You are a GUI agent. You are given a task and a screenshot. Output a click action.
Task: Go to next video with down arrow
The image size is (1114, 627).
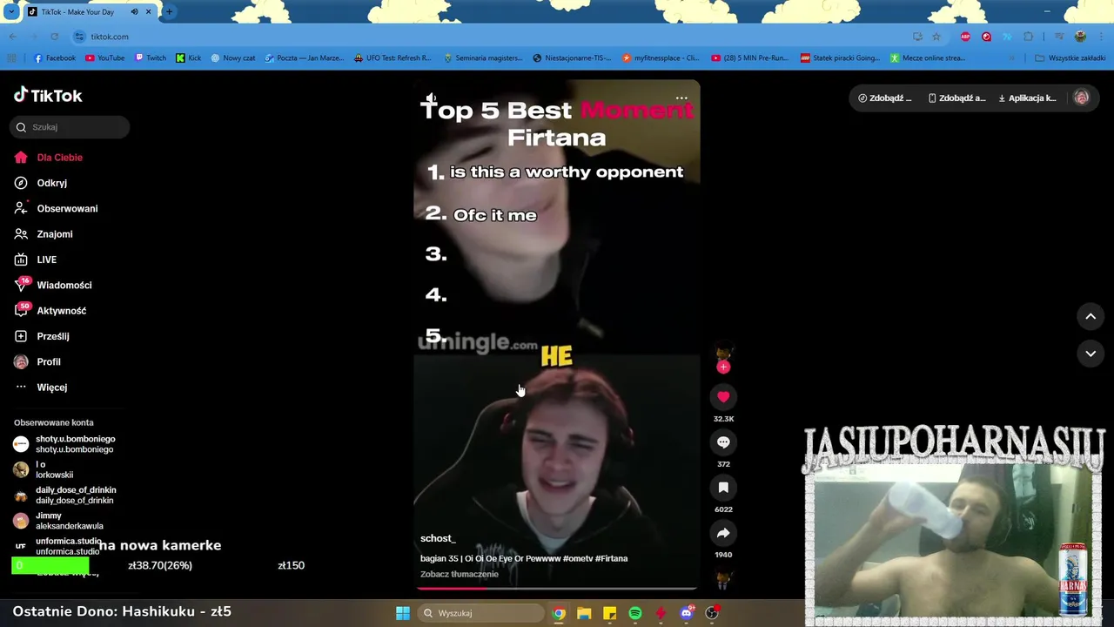pos(1091,354)
